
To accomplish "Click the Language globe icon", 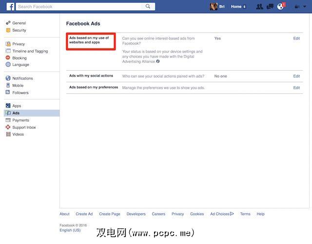I will click(x=8, y=64).
